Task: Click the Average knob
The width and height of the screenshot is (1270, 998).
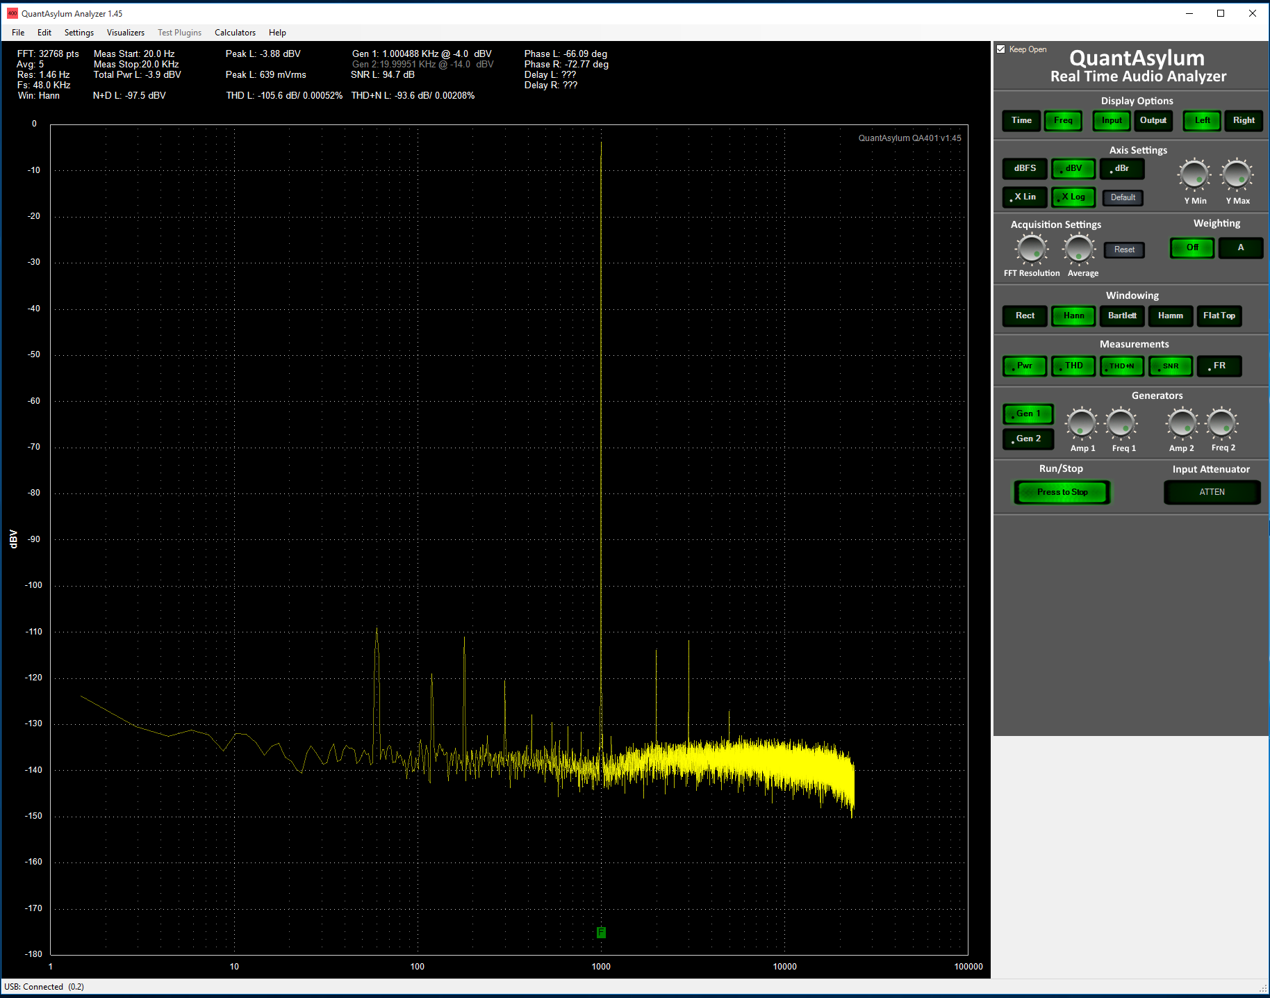Action: (1079, 249)
